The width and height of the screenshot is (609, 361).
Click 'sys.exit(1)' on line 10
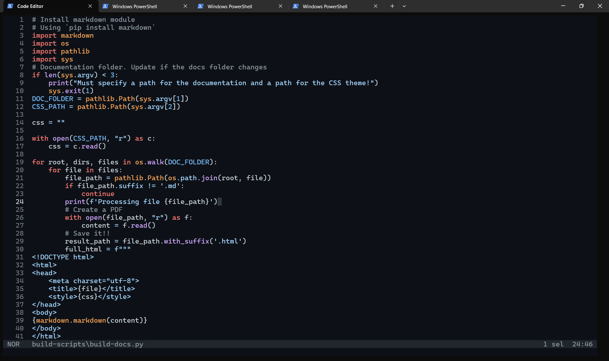point(71,91)
